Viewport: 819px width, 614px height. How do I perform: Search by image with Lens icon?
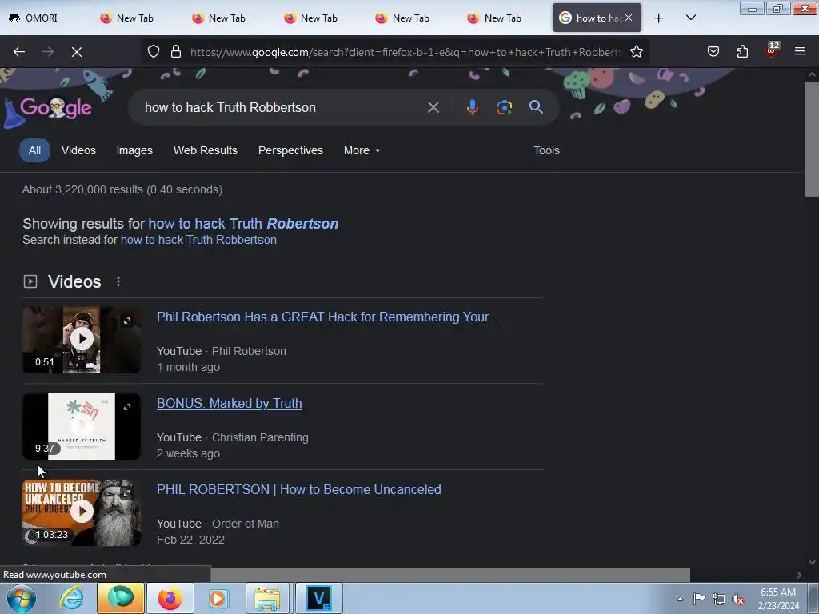[504, 108]
